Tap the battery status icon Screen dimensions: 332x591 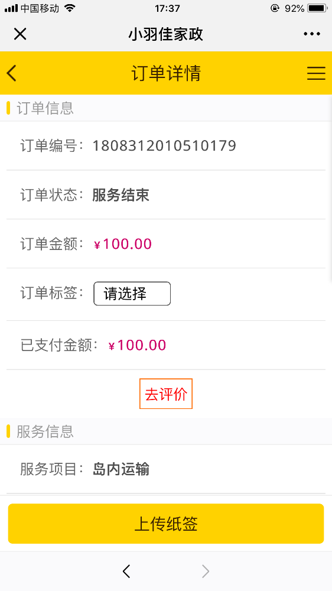317,8
